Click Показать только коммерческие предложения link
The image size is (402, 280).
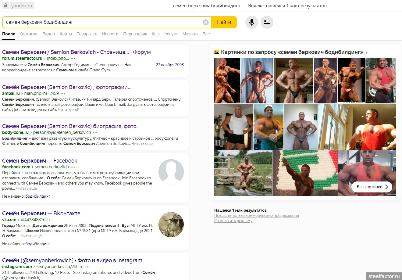click(257, 216)
